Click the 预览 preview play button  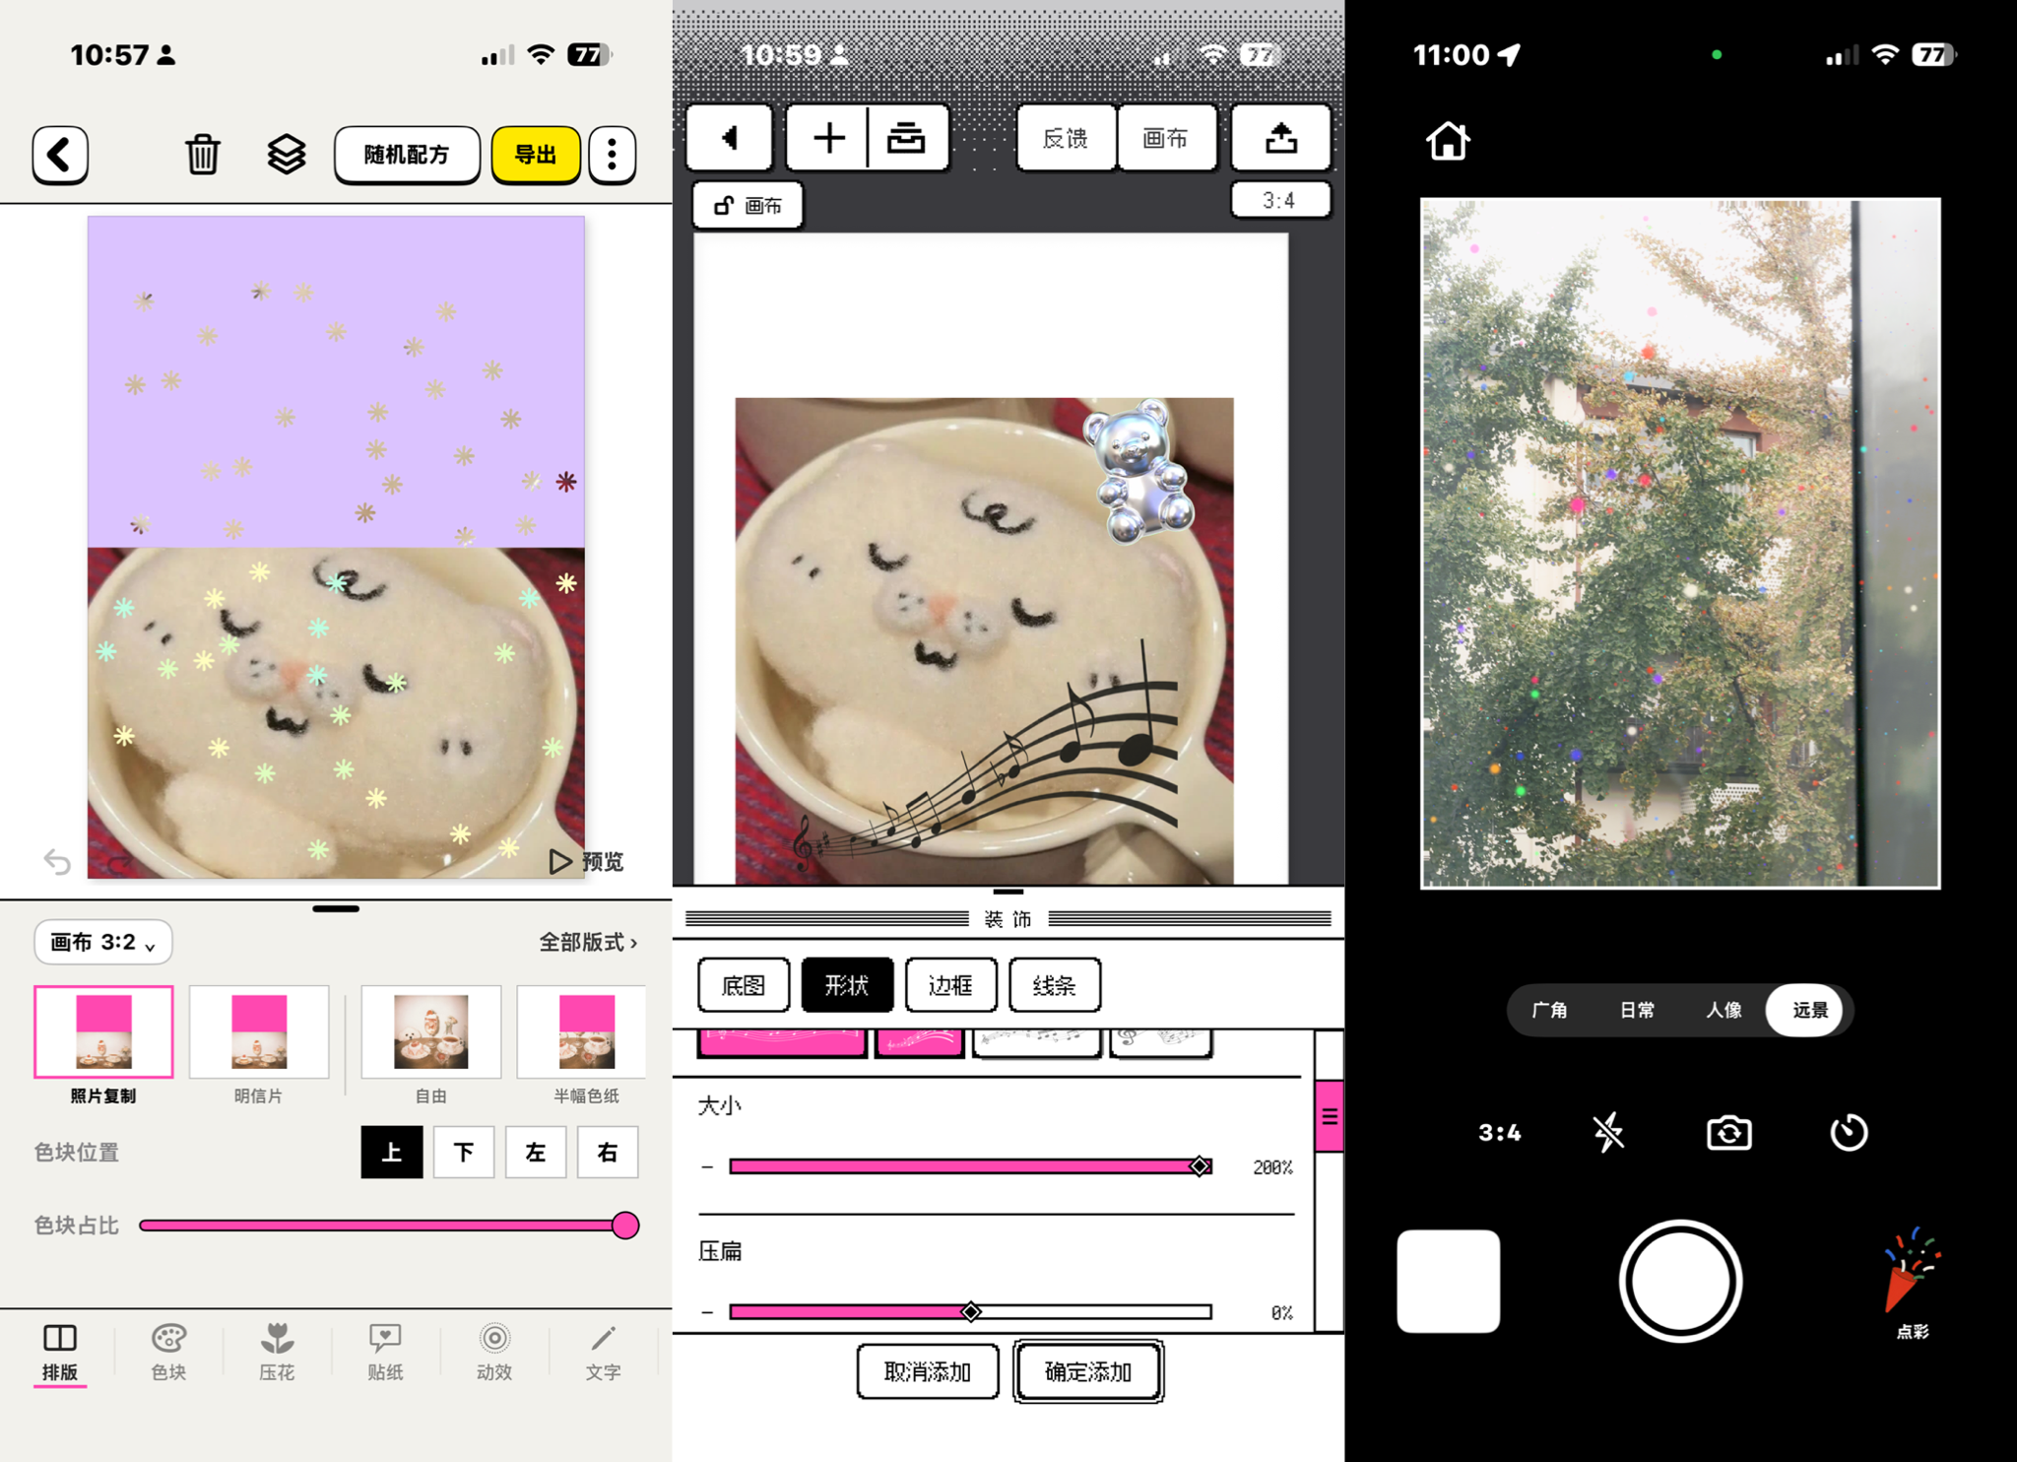coord(587,862)
